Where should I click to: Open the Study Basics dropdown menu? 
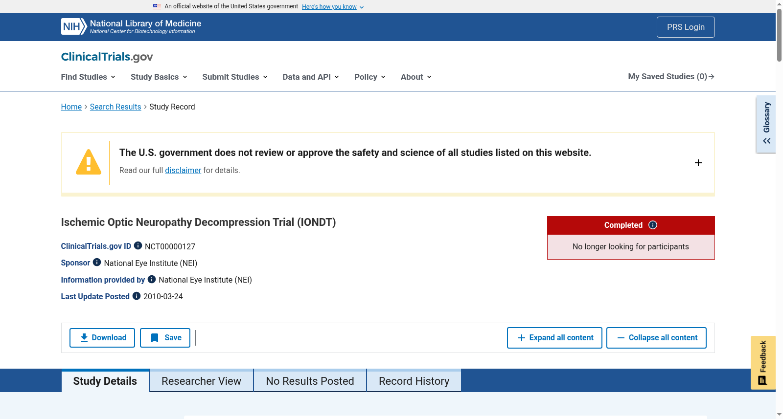pyautogui.click(x=159, y=77)
